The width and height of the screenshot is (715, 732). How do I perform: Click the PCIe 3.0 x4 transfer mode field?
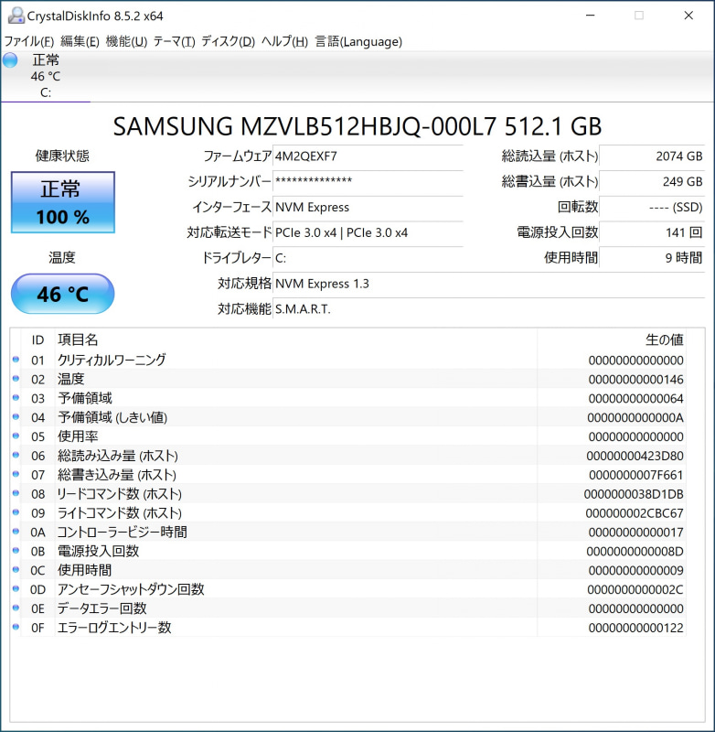(x=368, y=232)
